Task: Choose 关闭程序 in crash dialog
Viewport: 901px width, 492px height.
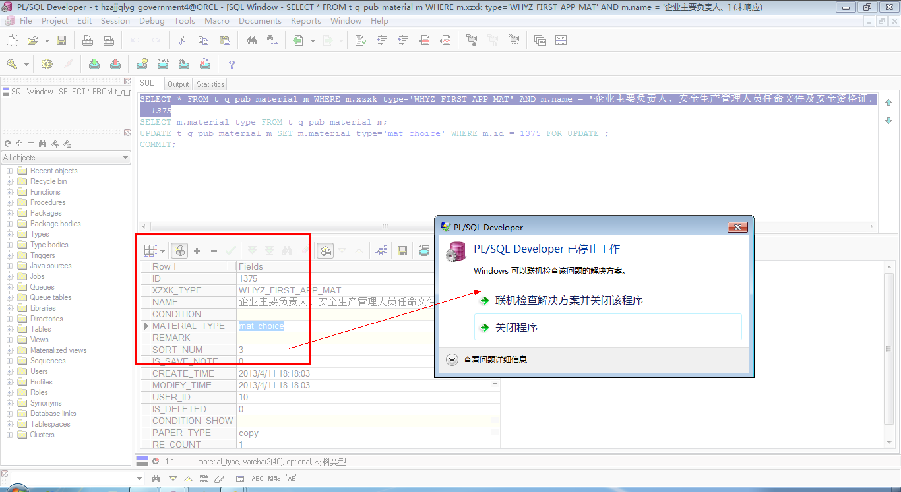Action: (608, 327)
